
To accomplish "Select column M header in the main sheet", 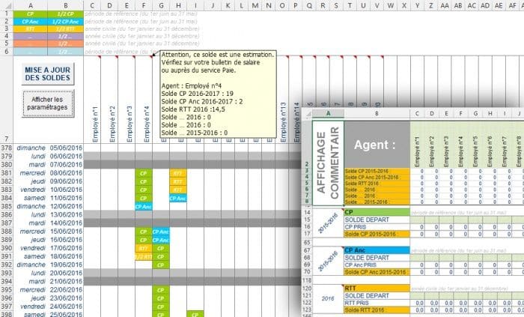I will click(255, 5).
